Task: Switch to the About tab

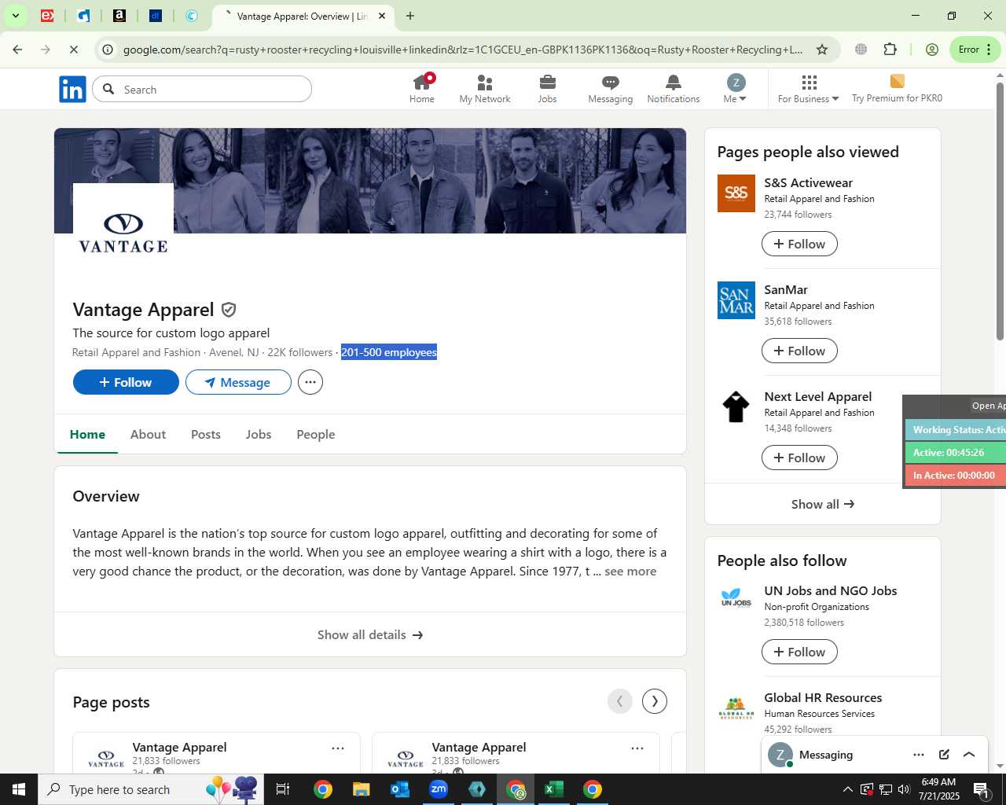Action: click(148, 434)
